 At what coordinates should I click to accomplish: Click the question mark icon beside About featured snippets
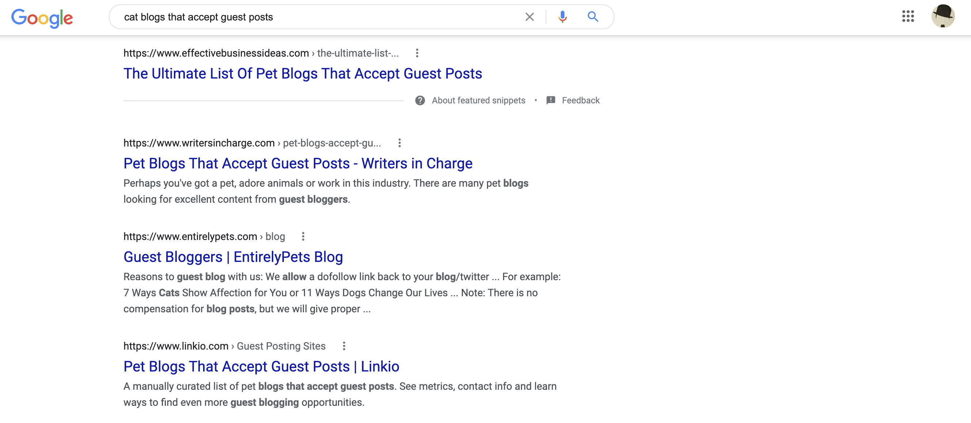point(419,100)
